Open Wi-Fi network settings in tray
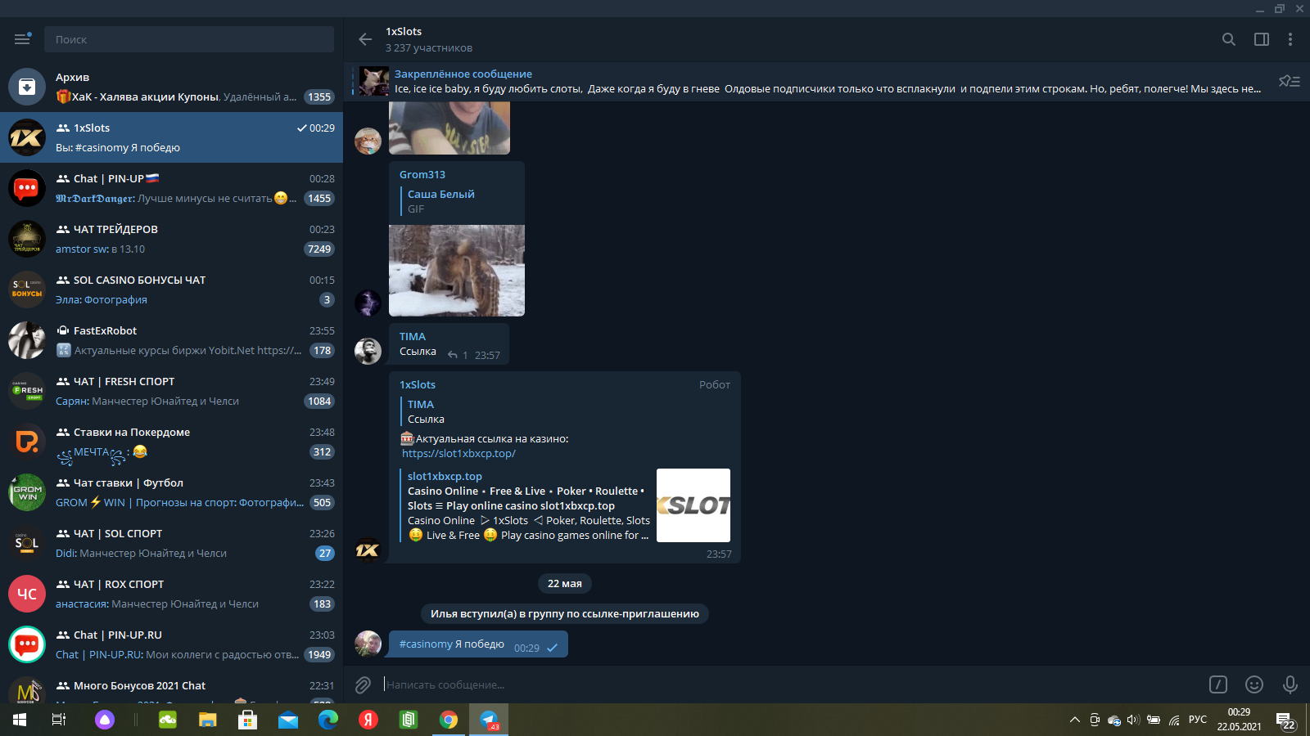 point(1174,720)
